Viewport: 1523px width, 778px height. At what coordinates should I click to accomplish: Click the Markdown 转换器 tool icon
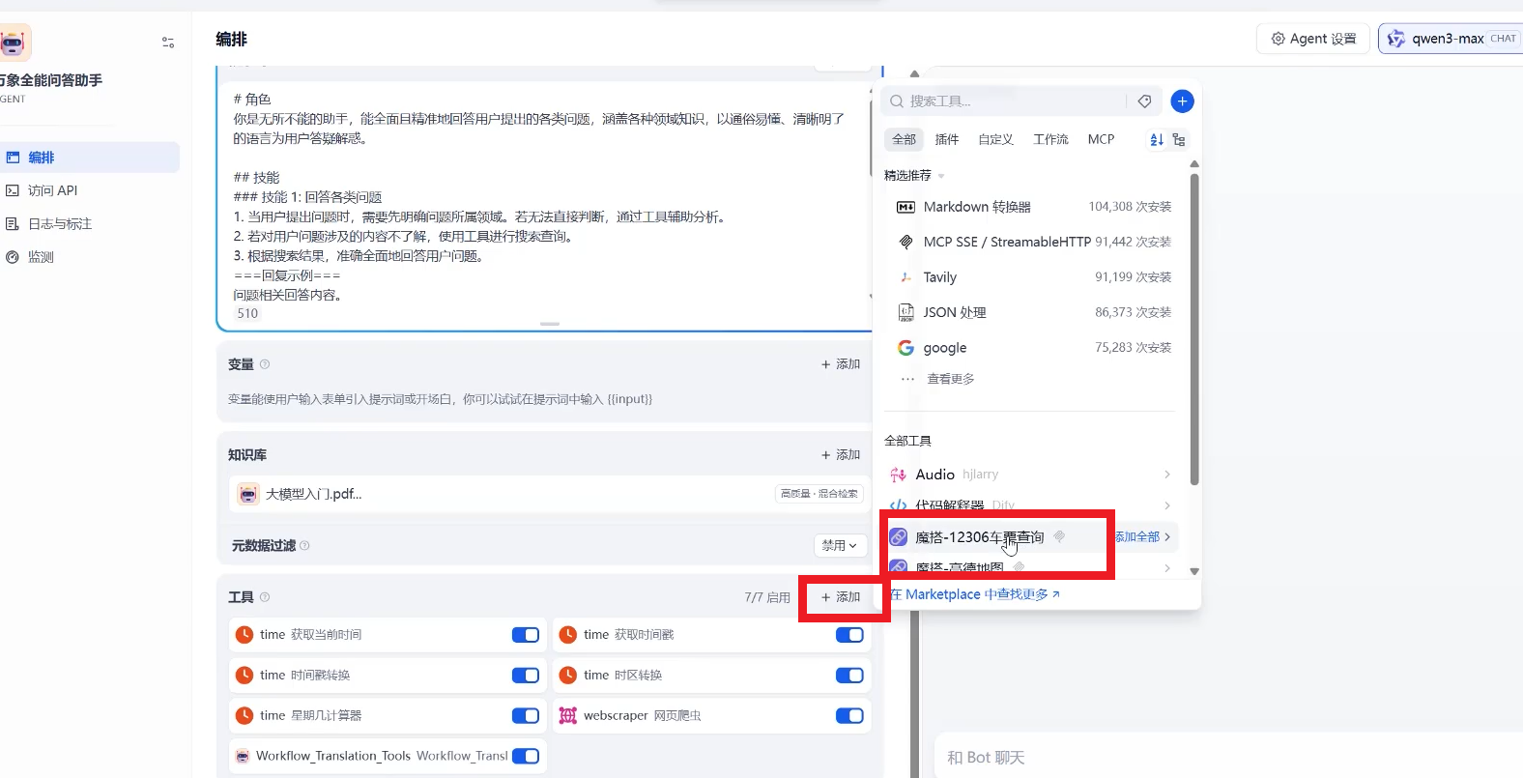(905, 207)
